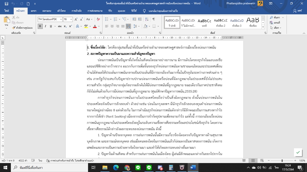
Task: Switch to Web Layout view in status bar
Action: pyautogui.click(x=262, y=161)
